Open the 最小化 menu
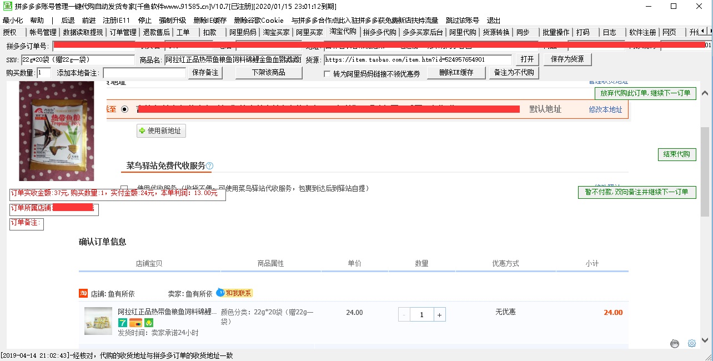The height and width of the screenshot is (361, 713). (13, 21)
